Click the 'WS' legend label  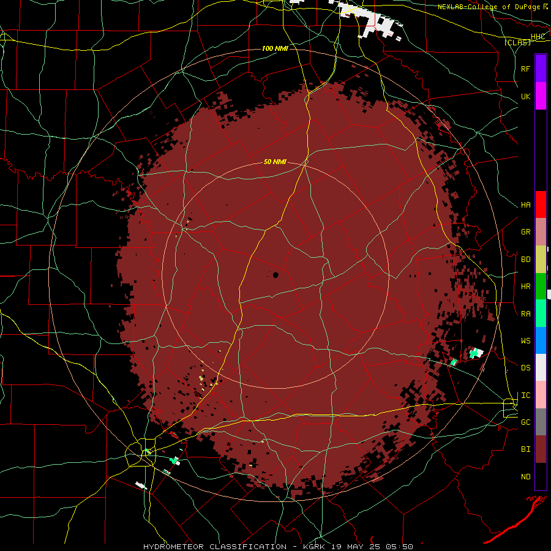tap(525, 340)
